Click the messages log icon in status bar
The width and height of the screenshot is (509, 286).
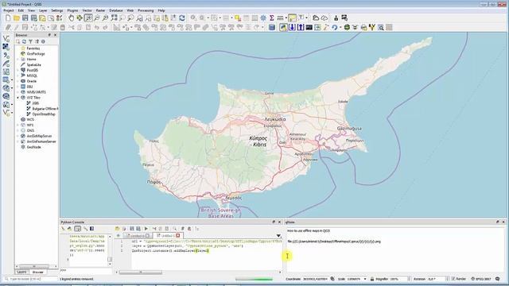[x=497, y=279]
